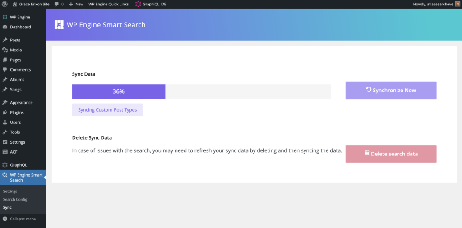
Task: Expand the New content dropdown
Action: click(76, 4)
